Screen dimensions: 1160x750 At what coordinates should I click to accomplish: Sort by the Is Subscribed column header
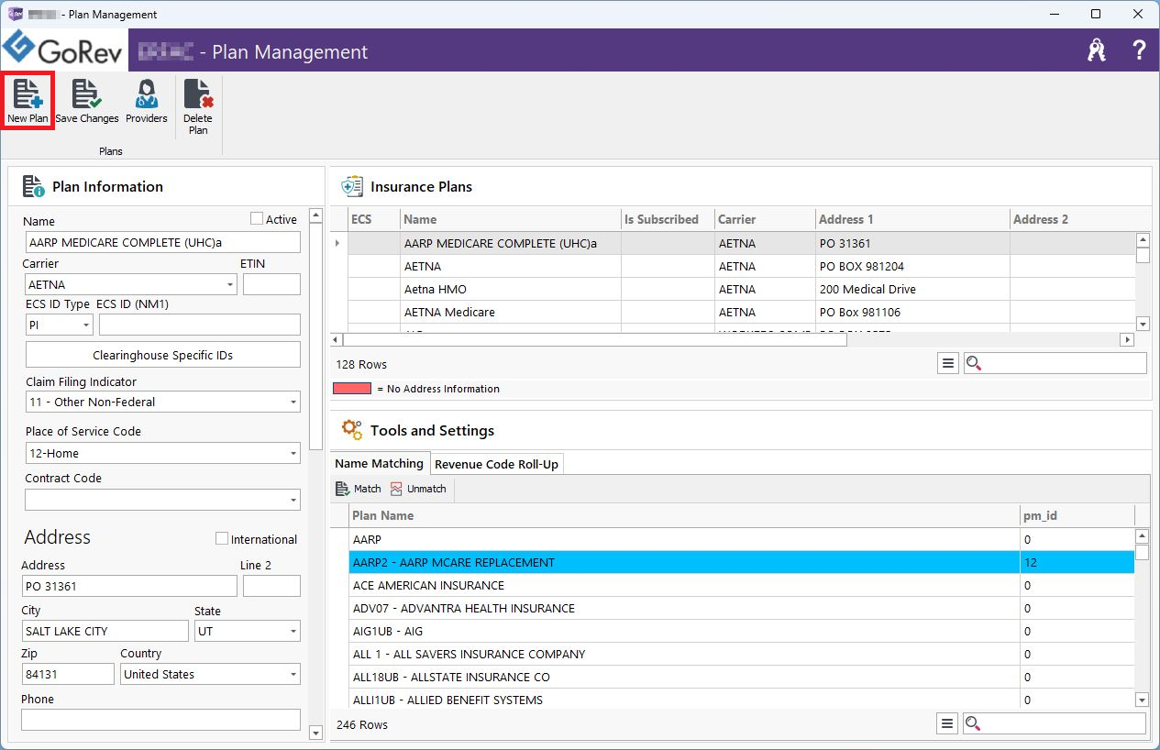pyautogui.click(x=668, y=219)
